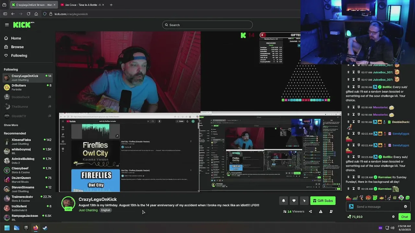
Task: Click the red stacked bars quick emote
Action: 349,198
